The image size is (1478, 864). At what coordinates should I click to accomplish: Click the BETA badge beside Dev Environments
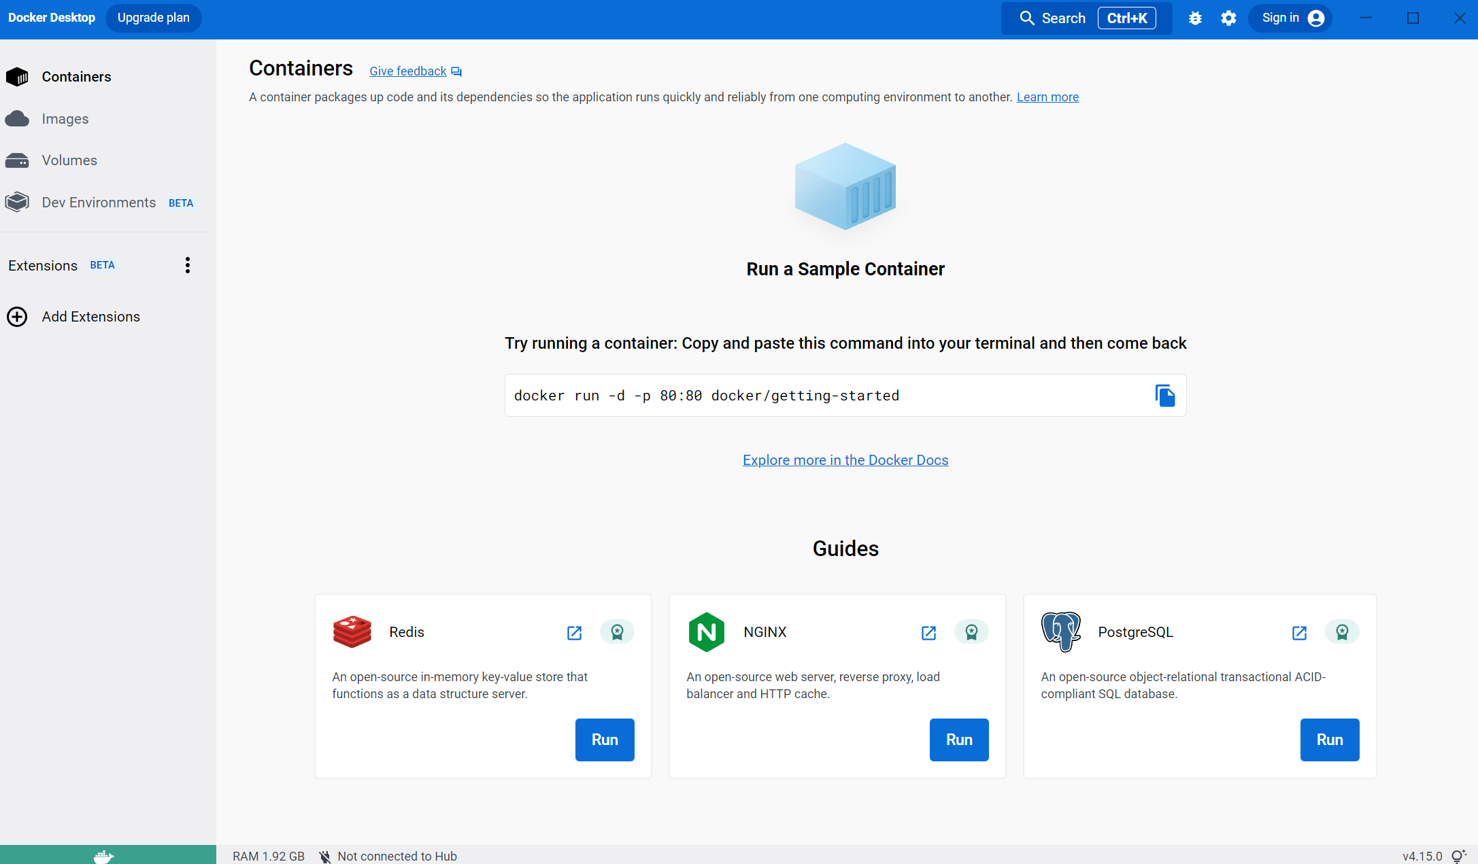(181, 203)
